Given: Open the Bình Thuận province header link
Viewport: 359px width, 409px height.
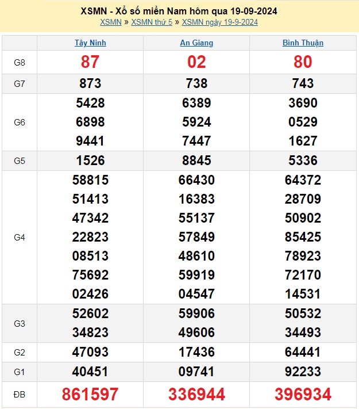Looking at the screenshot, I should click(303, 43).
